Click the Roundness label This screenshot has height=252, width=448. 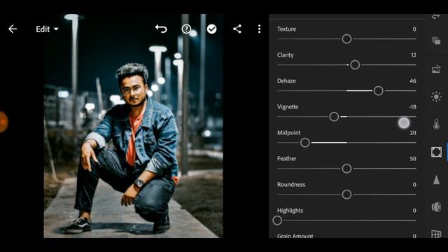coord(291,185)
